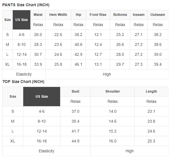Click the dark US Size header in TOP chart

pyautogui.click(x=42, y=97)
